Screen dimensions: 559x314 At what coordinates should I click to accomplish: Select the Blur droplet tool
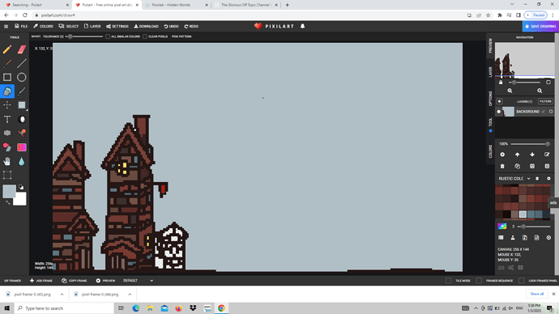pyautogui.click(x=22, y=161)
